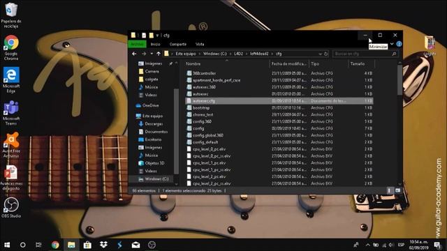Go back with the Explorer back arrow
The height and width of the screenshot is (251, 447).
134,54
